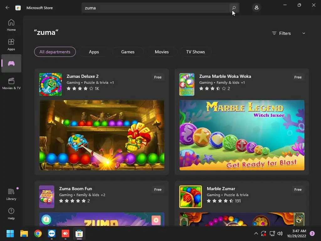Click the Marble Zumar rating count 191

[238, 201]
